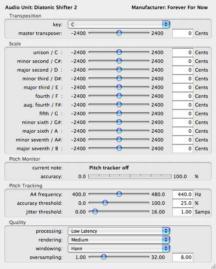Click the 'windowing:' label
Screen dimensions: 216x269
click(49, 249)
